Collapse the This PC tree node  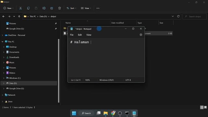2,42
